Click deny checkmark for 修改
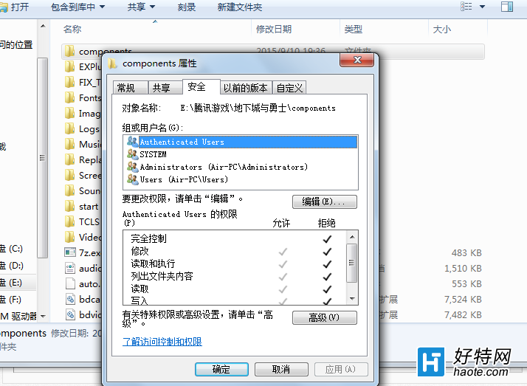Viewport: 527px width, 386px height. coord(327,252)
